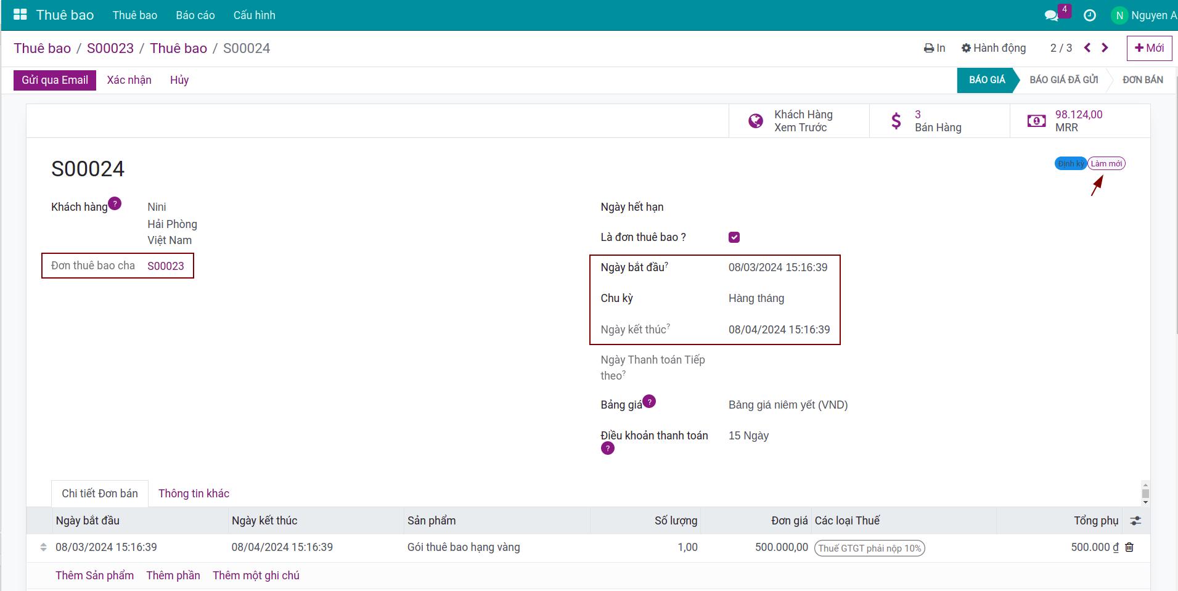
Task: Open parent subscription S00023 link
Action: 166,266
